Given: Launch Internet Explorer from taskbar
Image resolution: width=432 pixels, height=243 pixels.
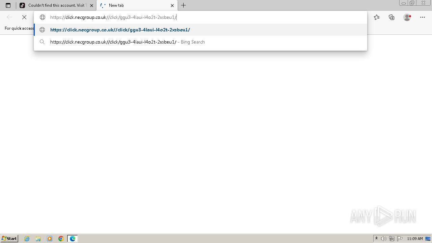Looking at the screenshot, I should click(27, 239).
